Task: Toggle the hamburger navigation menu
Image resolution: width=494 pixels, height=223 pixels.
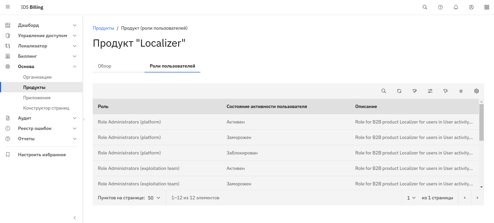Action: (8, 7)
